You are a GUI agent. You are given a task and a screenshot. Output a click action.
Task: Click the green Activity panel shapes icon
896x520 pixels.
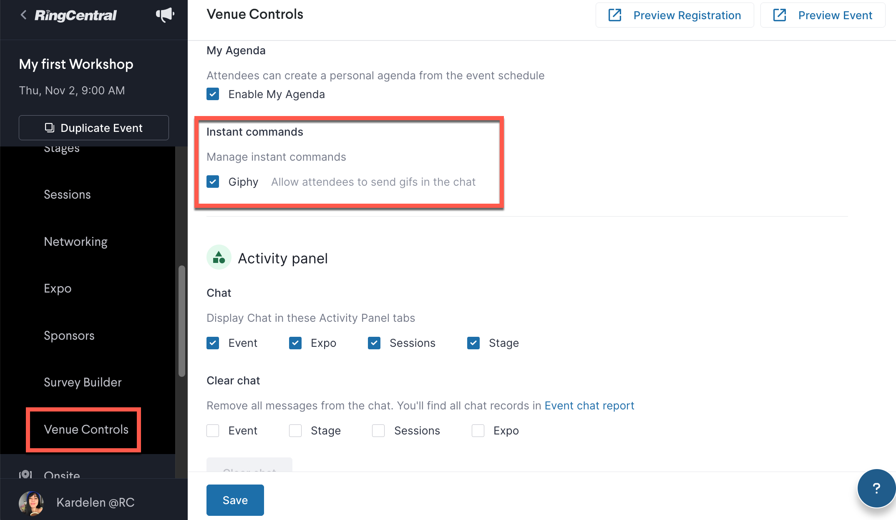click(x=219, y=257)
